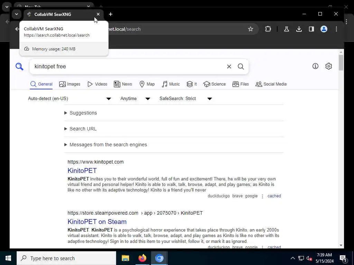Viewport: 354px width, 265px height.
Task: Open the KinitoPET result link
Action: [82, 170]
